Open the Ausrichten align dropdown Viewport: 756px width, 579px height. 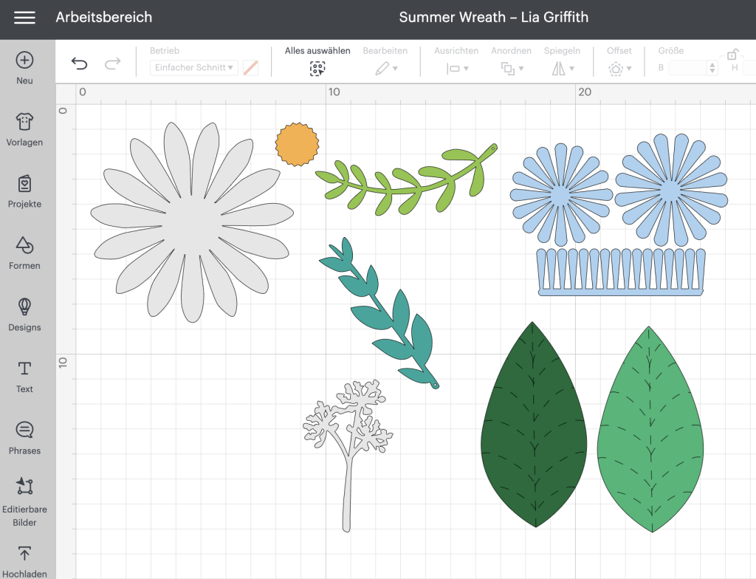pos(456,69)
